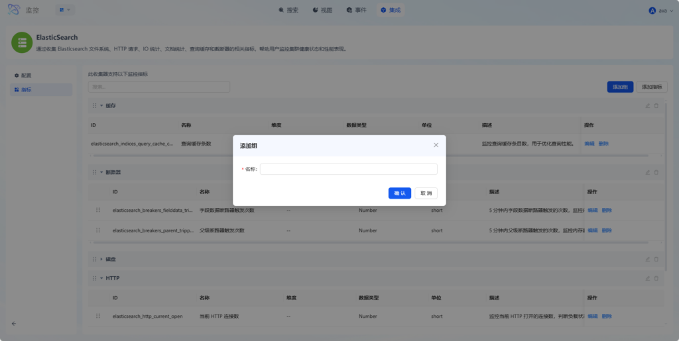Screen dimensions: 679x341
Task: Click 编辑 for 当前 HTTP 连接数 row
Action: point(592,316)
